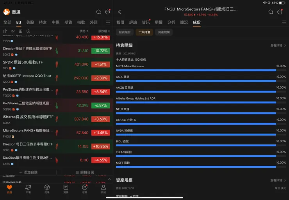Toggle LABU +4.65% change badge

(101, 160)
